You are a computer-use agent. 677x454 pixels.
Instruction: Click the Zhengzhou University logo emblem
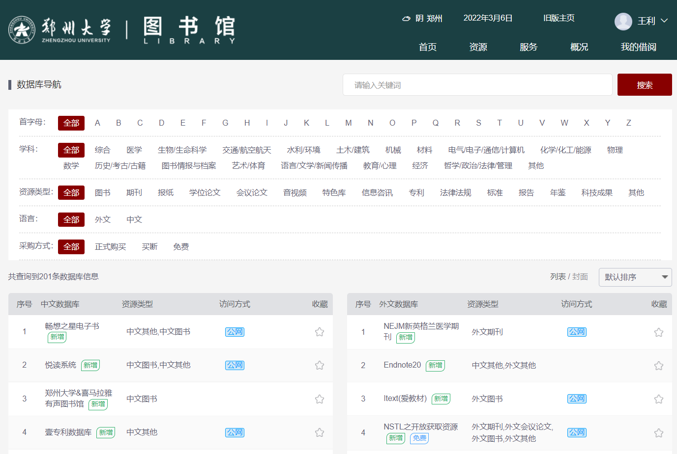(22, 30)
